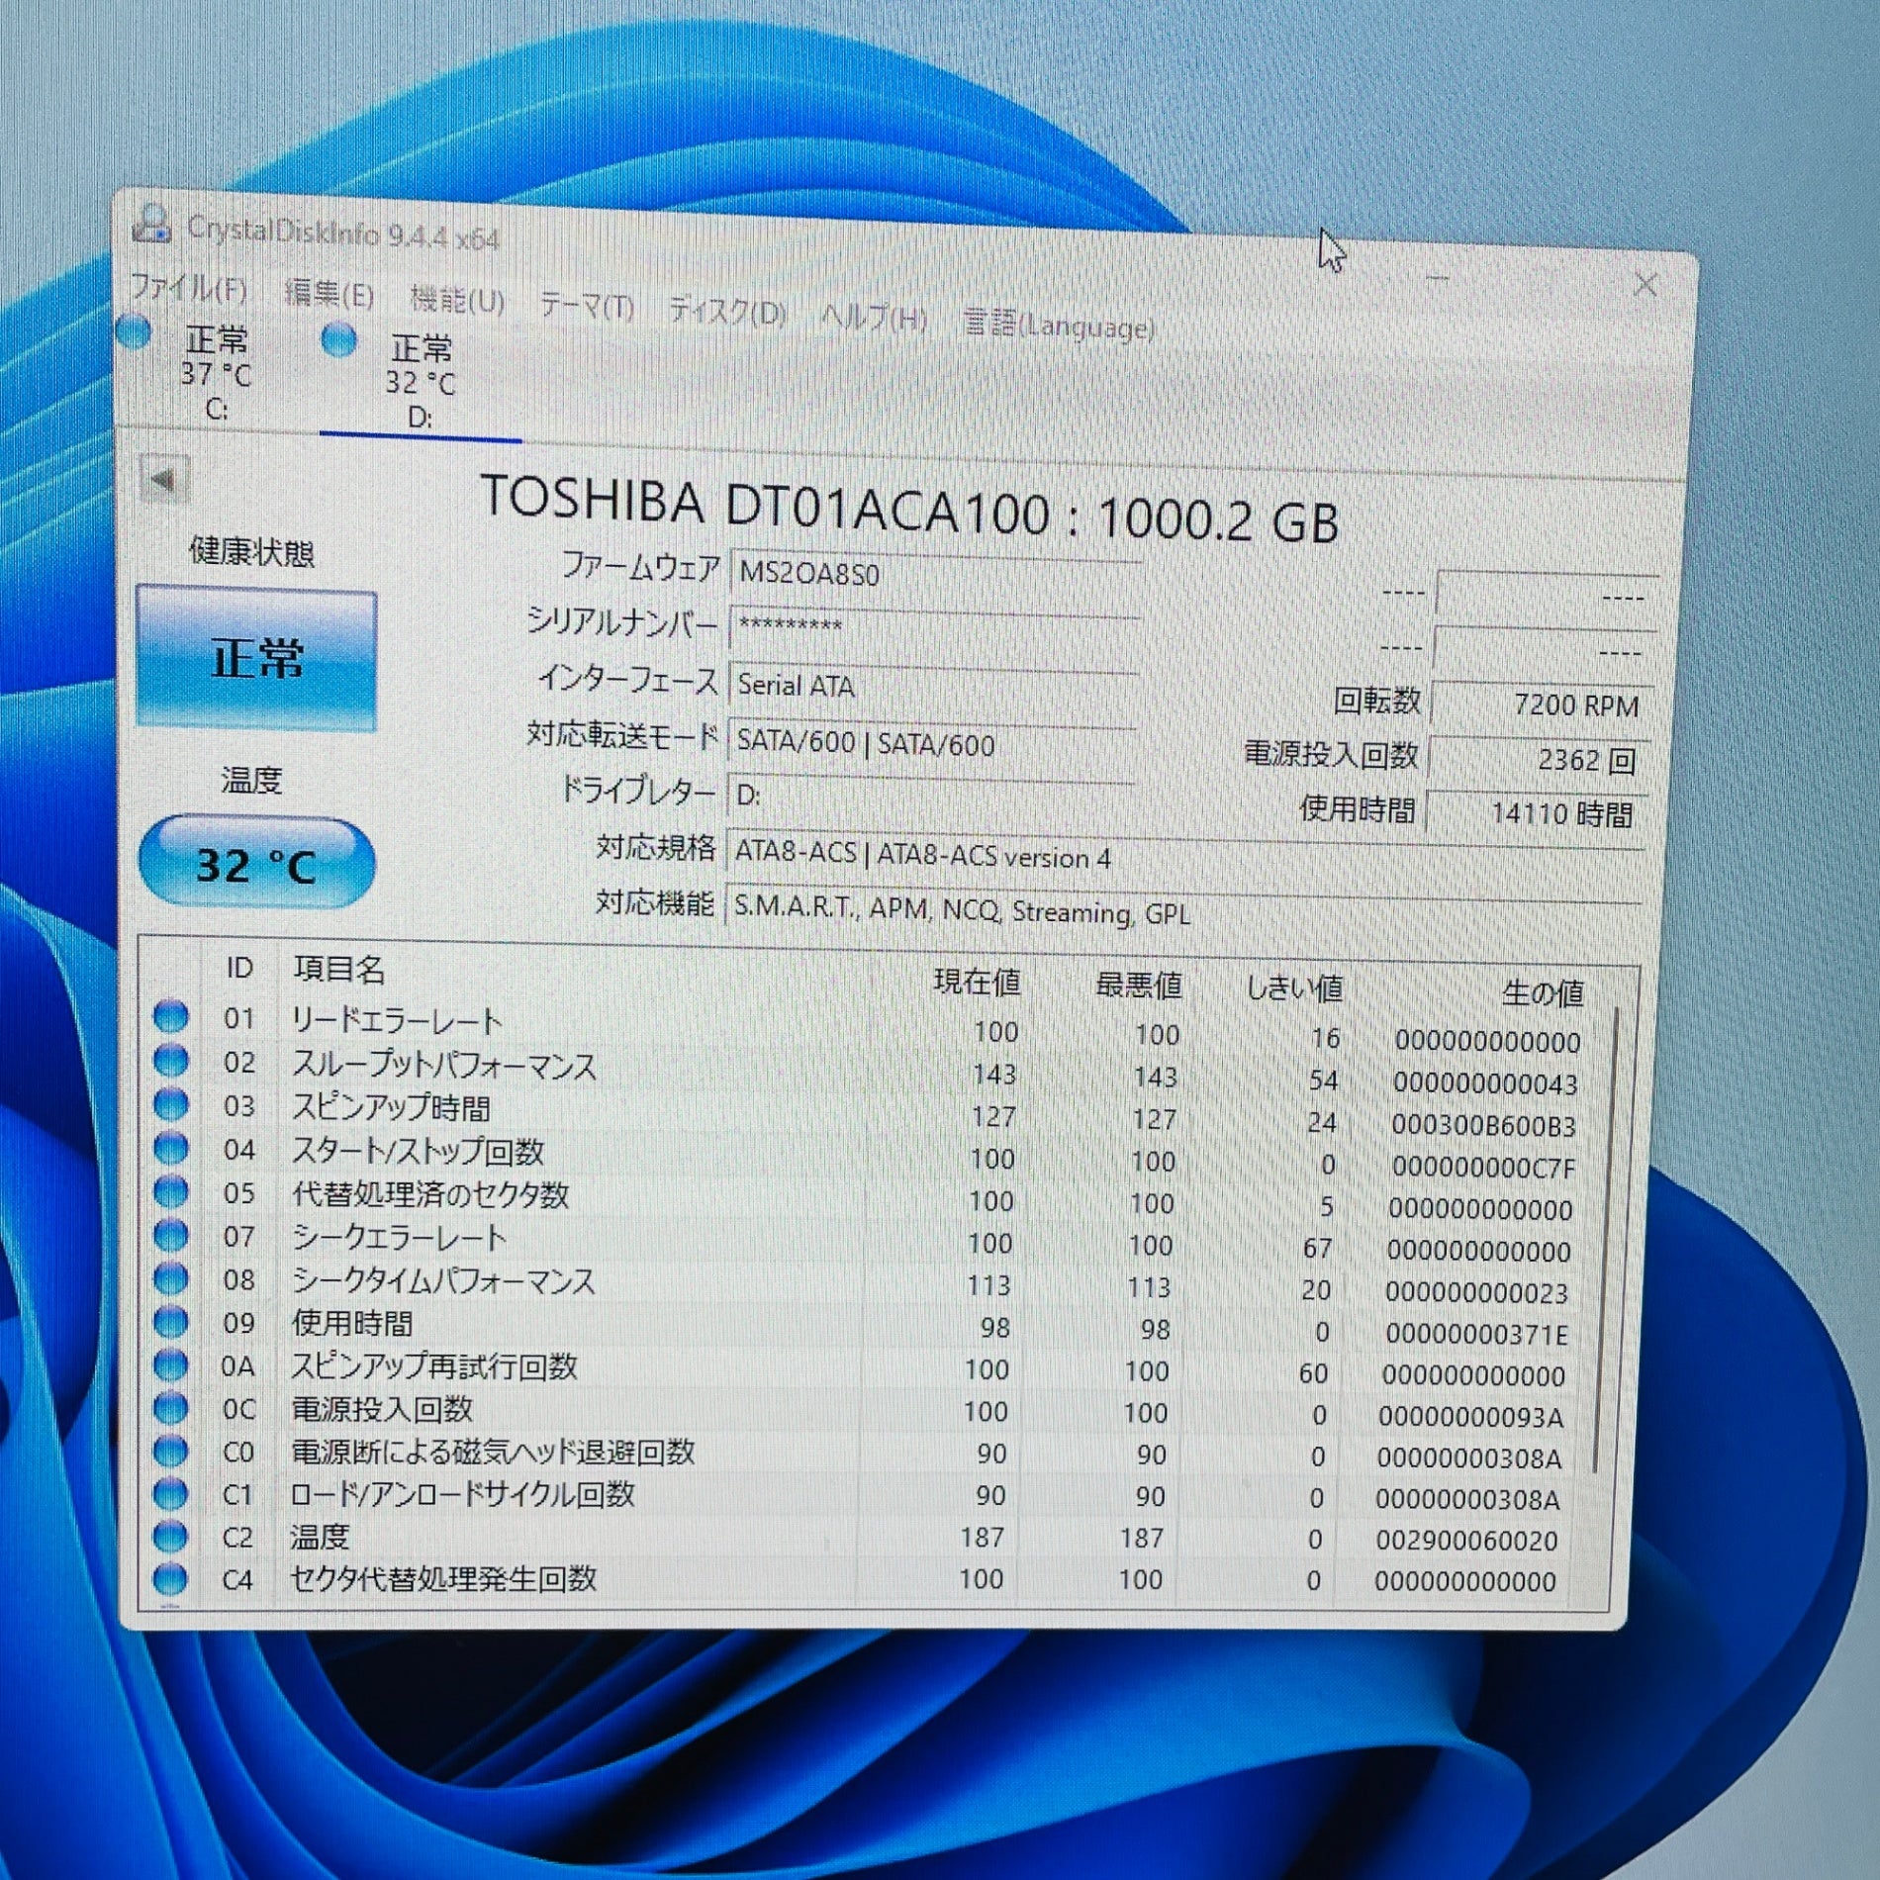
Task: Open the ディスク(D) menu
Action: click(727, 313)
